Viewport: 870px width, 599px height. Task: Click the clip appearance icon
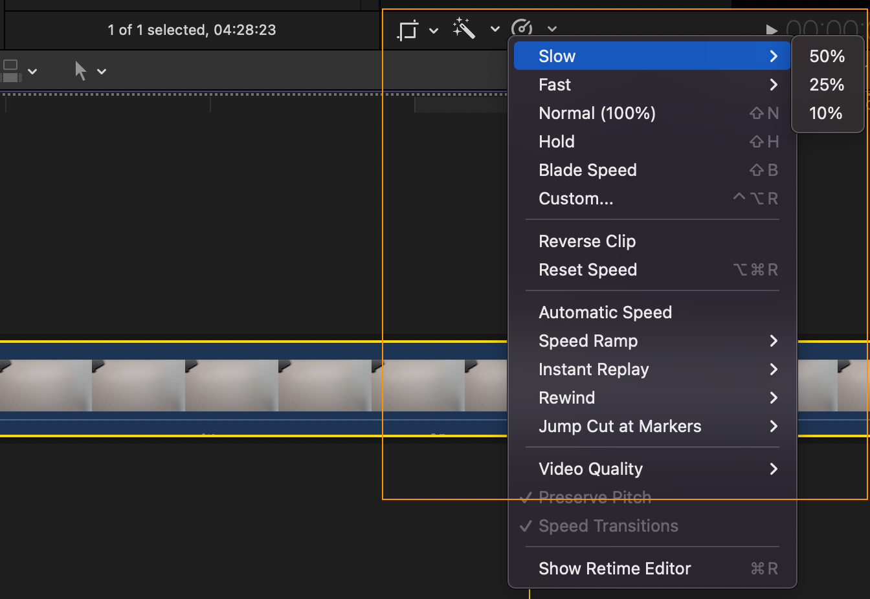click(11, 71)
